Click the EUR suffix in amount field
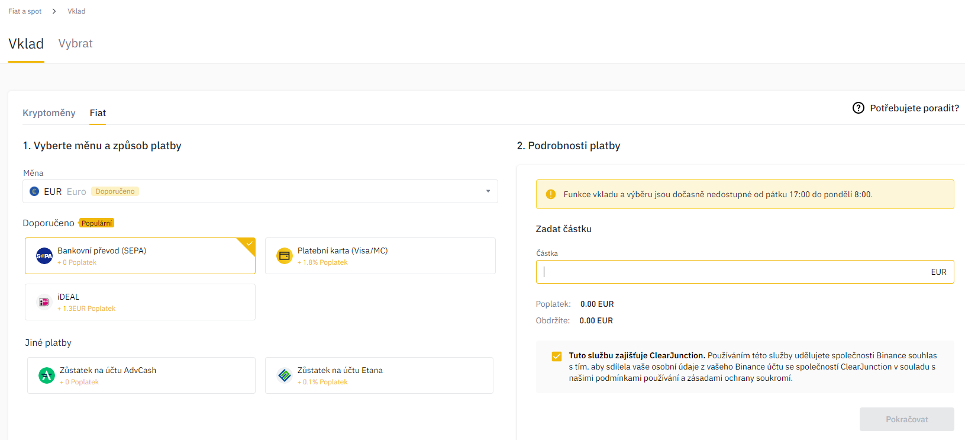The width and height of the screenshot is (965, 440). point(938,272)
